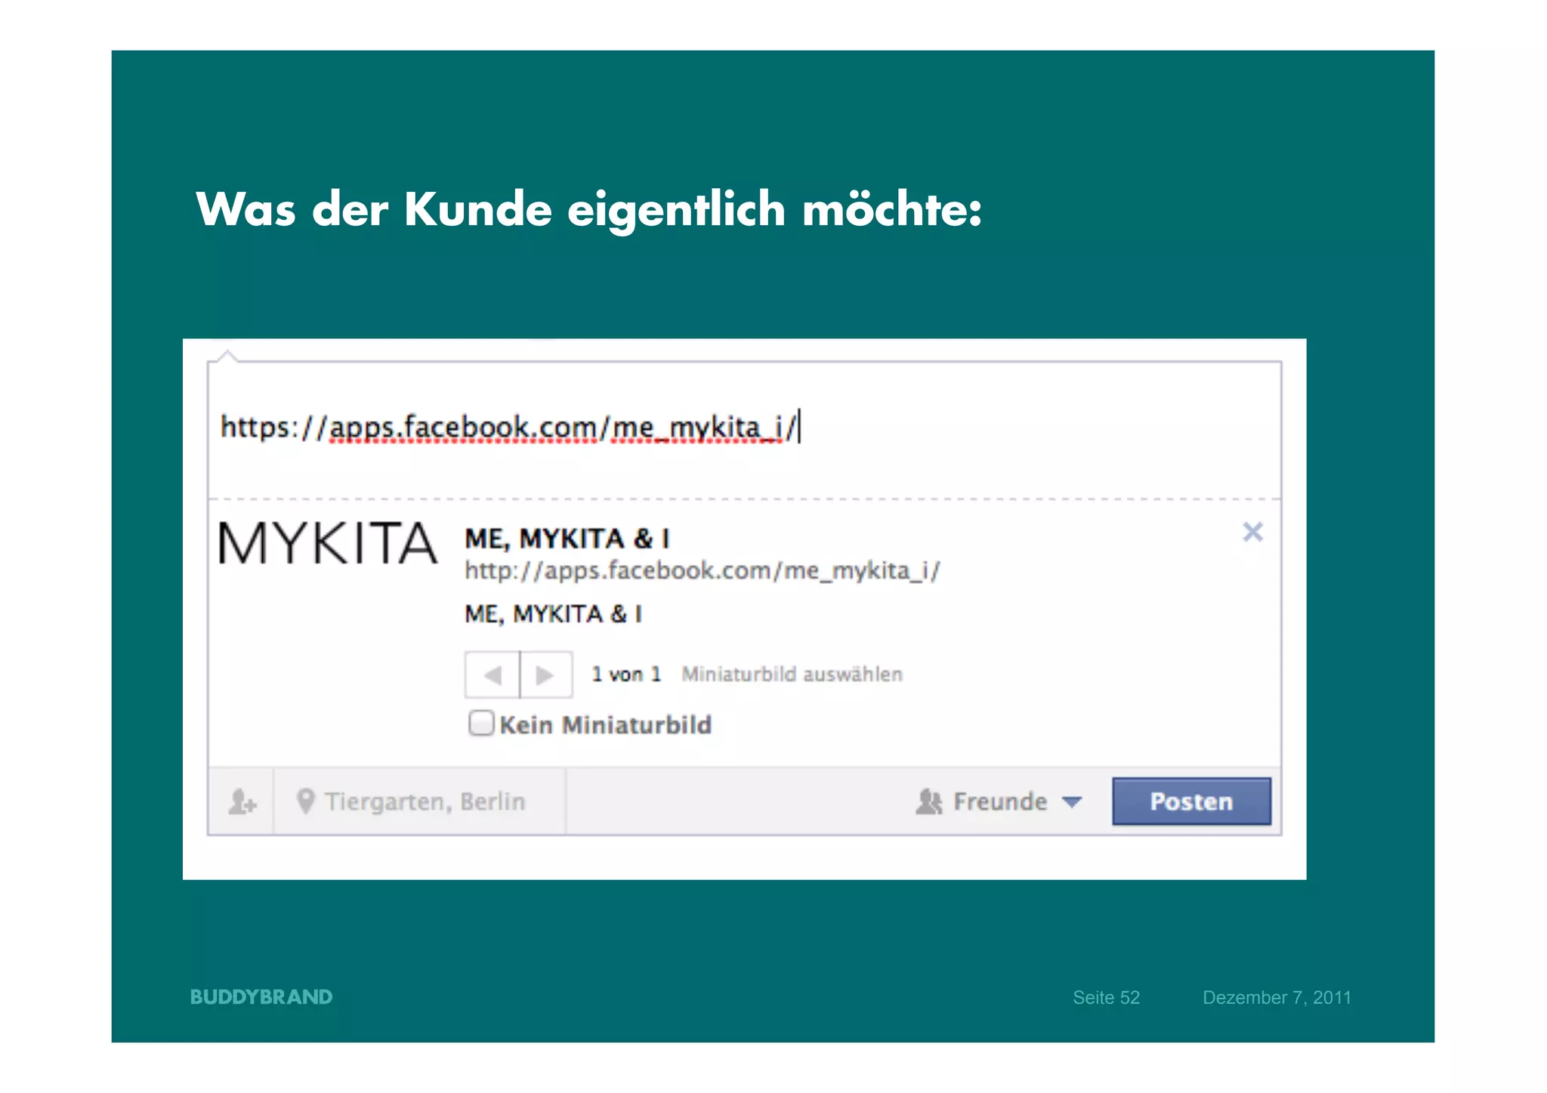Enable the Kein Miniaturbild checkbox
This screenshot has height=1093, width=1547.
pos(480,723)
